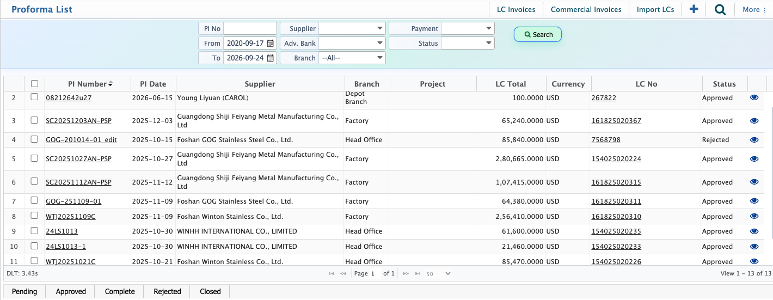The image size is (773, 300).
Task: Go to next page pager icon
Action: [406, 273]
